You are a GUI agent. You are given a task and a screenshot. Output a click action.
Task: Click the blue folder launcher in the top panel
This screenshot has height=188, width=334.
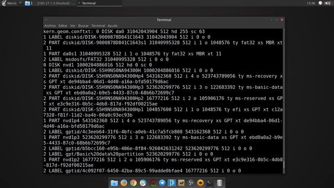27,3
